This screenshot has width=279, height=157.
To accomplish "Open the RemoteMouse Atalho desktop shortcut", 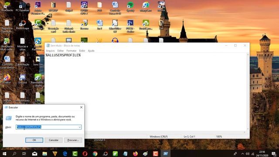I will (x=38, y=80).
